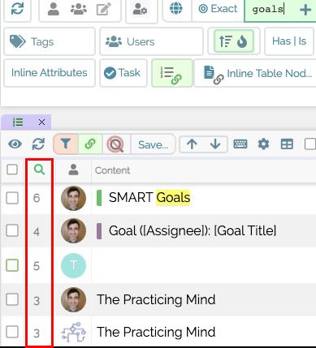Select the user group filter icon

[79, 9]
